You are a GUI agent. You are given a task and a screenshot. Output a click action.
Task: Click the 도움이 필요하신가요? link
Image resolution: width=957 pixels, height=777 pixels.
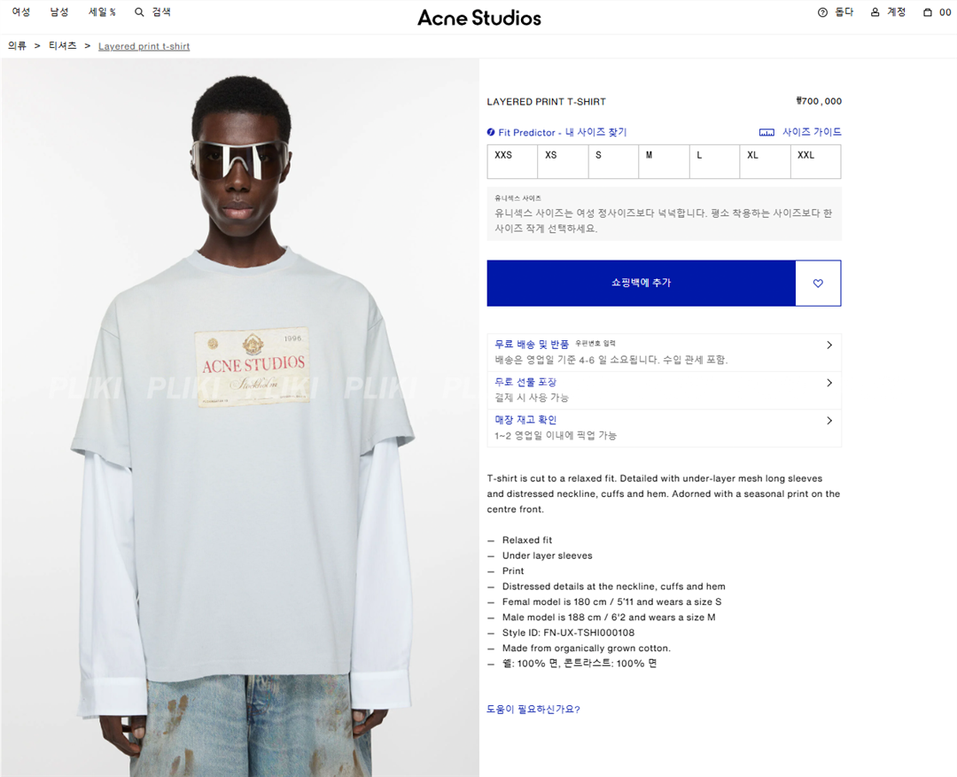533,710
